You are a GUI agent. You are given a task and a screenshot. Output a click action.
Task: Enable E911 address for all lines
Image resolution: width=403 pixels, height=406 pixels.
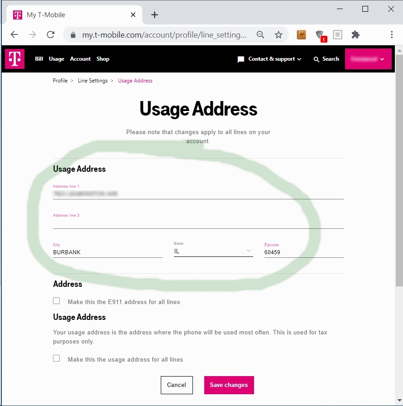click(57, 301)
